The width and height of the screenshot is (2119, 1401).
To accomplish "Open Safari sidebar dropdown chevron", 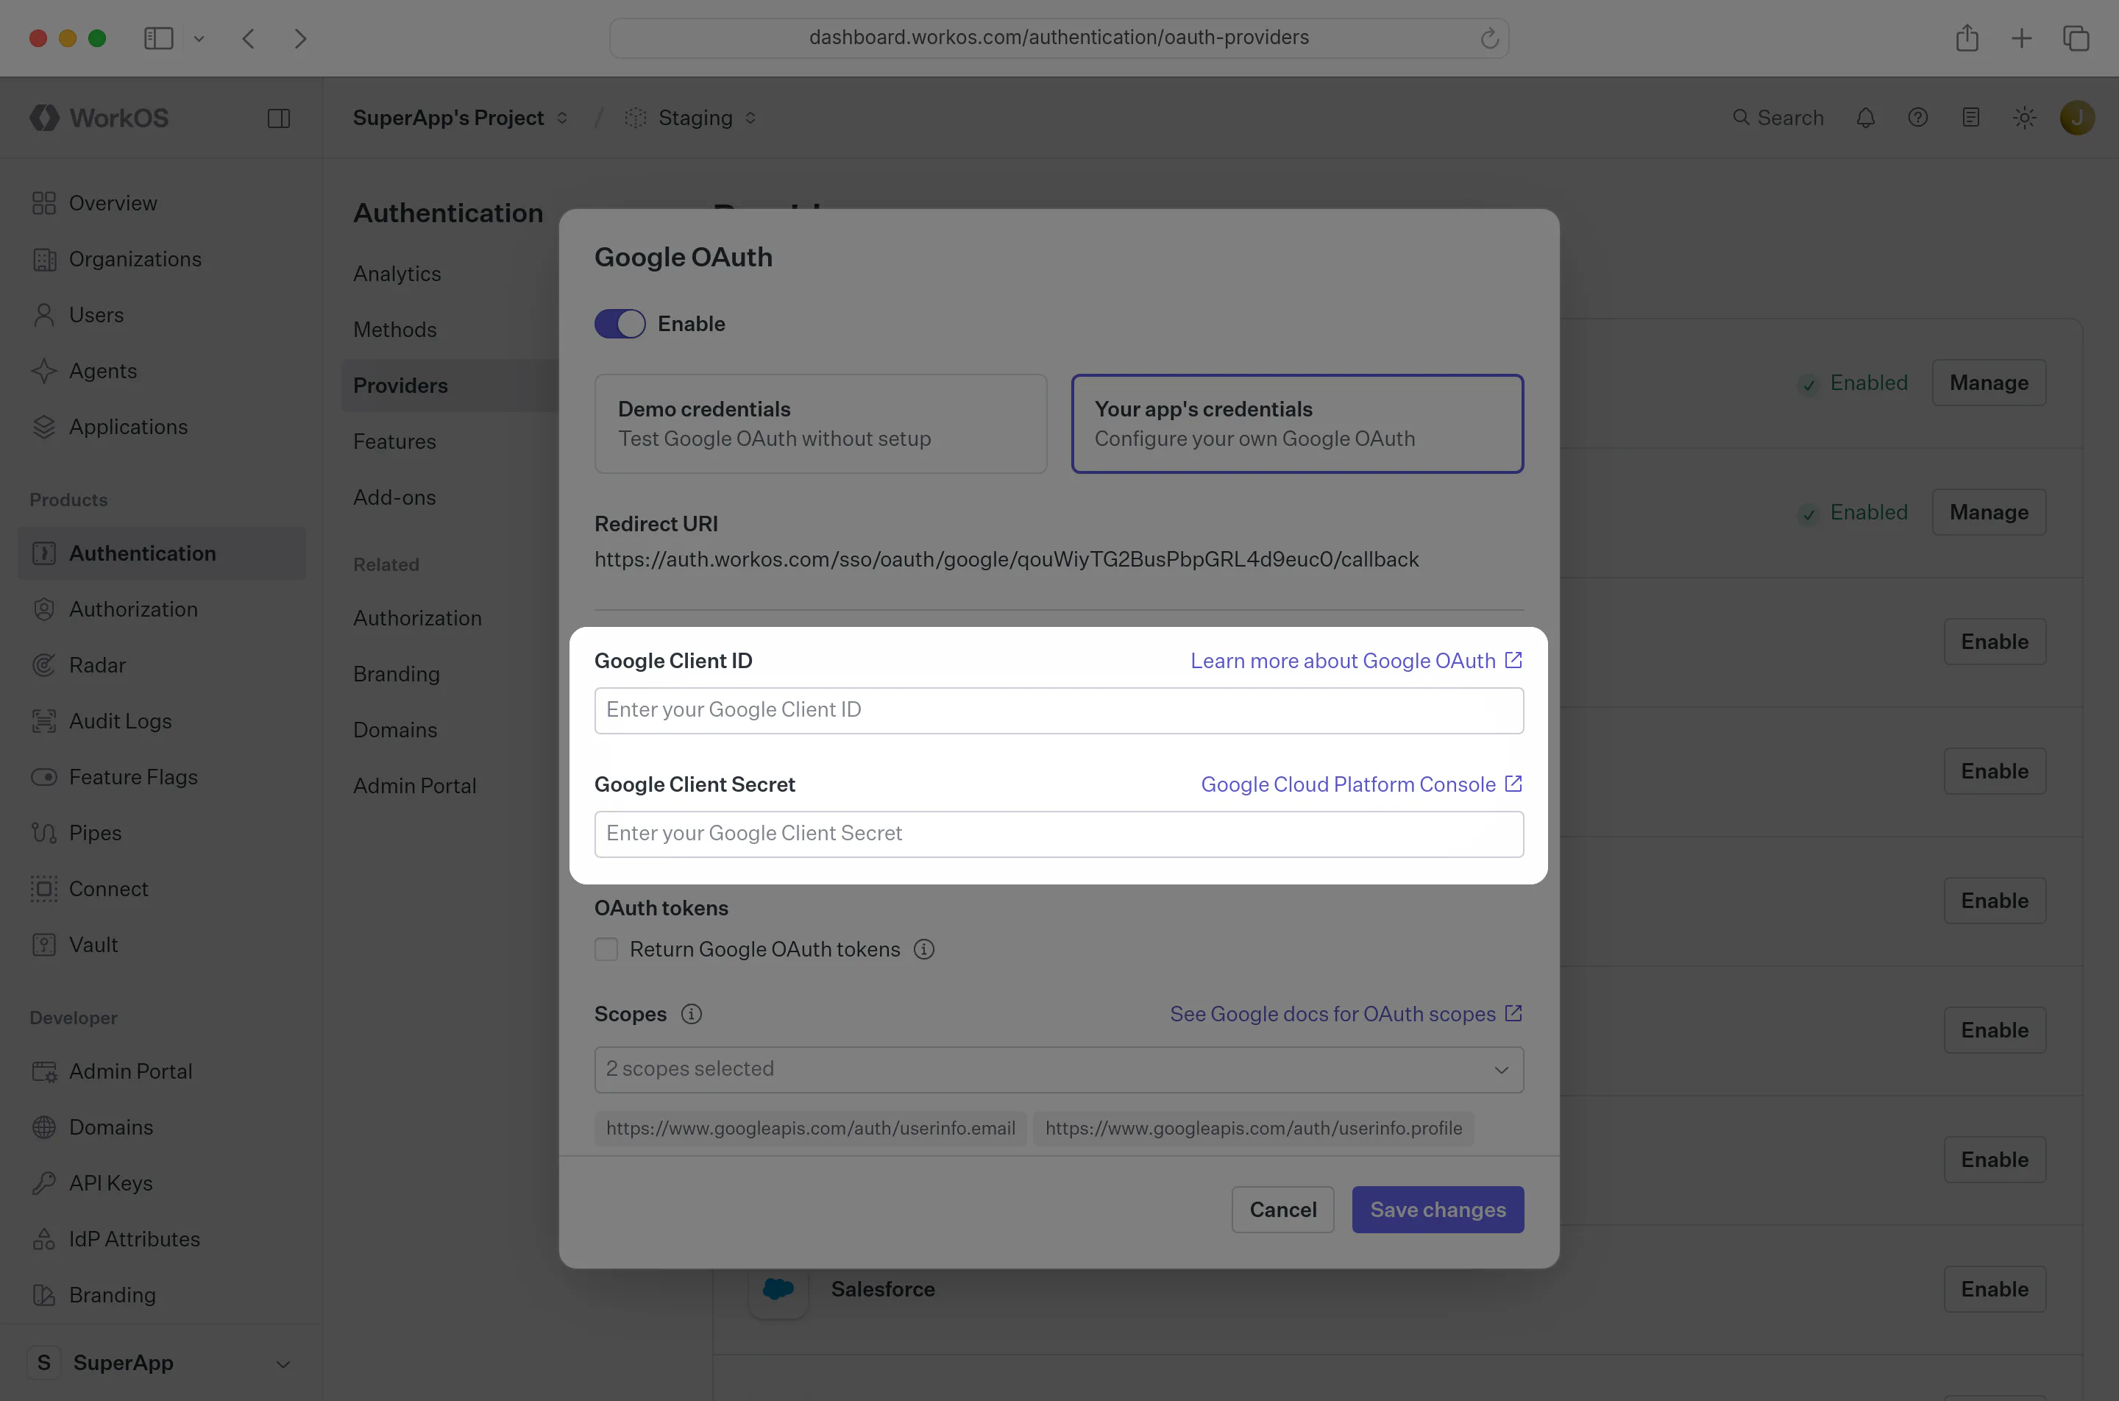I will [x=199, y=38].
